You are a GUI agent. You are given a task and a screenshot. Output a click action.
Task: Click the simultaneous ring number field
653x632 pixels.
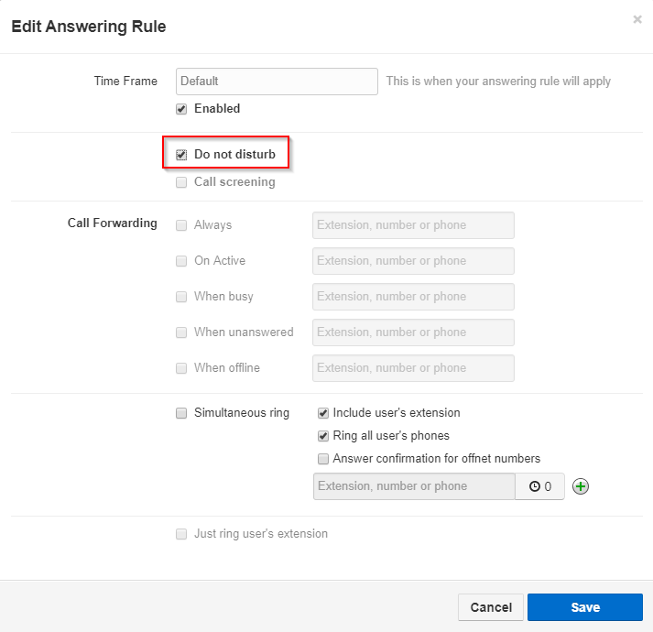[x=413, y=486]
